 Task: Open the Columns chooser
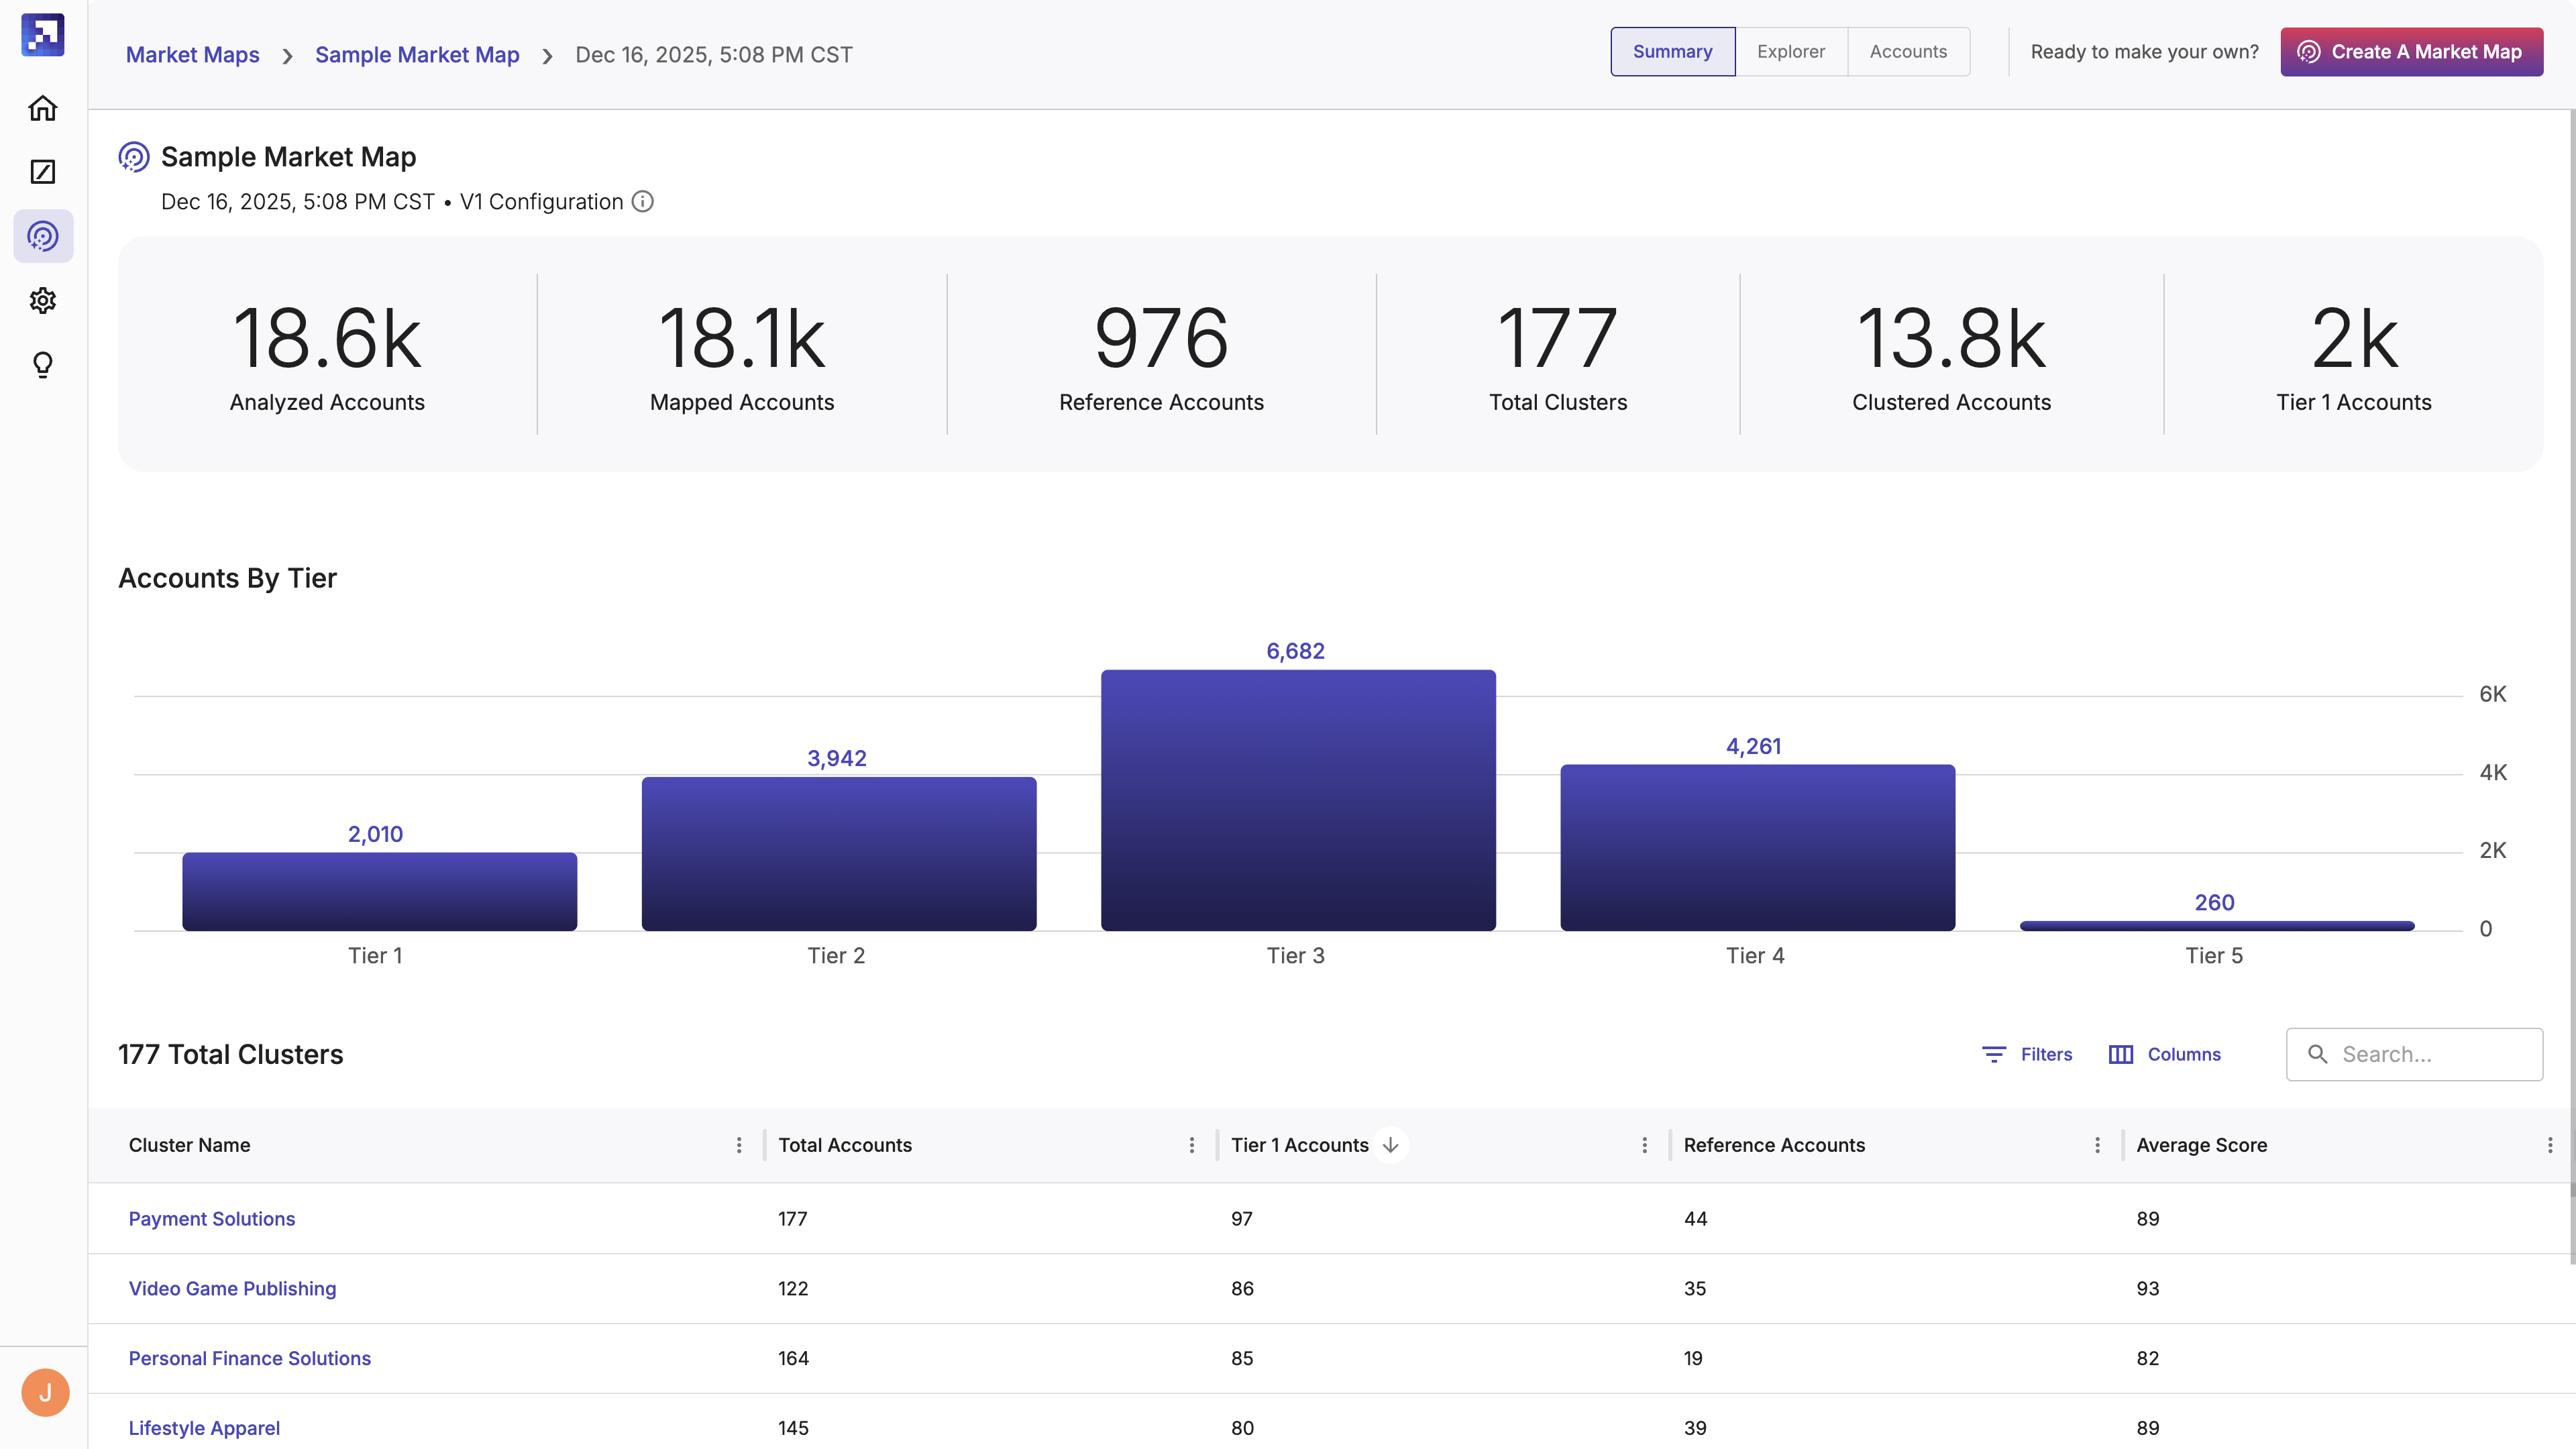[x=2165, y=1054]
